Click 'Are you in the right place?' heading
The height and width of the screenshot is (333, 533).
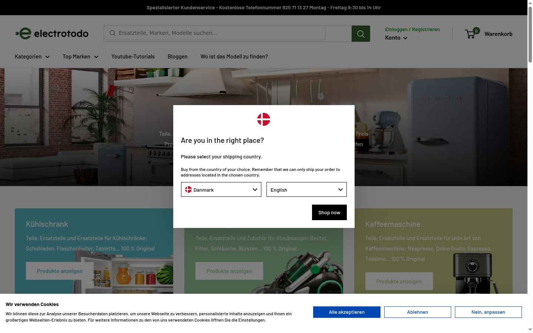222,140
